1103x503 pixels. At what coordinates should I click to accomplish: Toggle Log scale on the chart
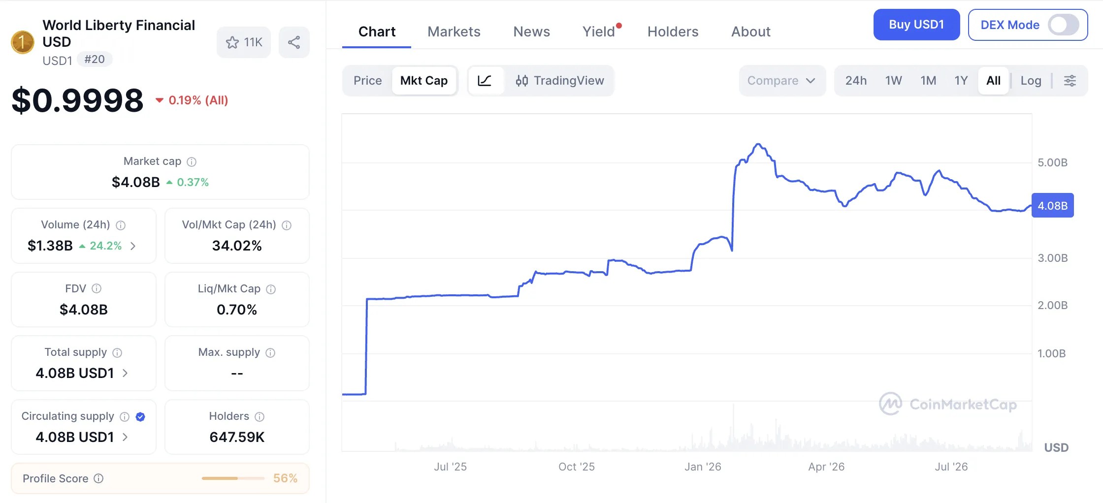coord(1031,81)
